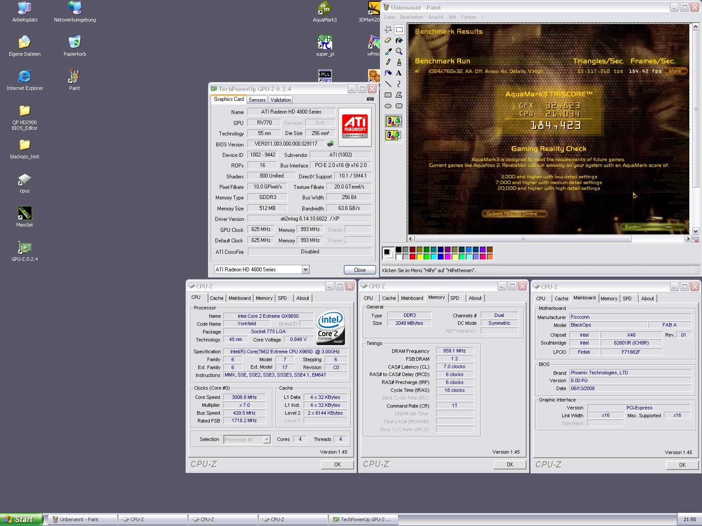This screenshot has width=702, height=526.
Task: Click the scroll-right arrow under Paint canvas
Action: [688, 239]
